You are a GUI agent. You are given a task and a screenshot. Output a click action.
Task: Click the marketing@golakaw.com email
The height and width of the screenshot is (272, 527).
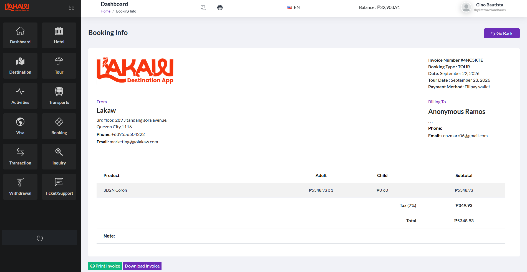pos(134,142)
